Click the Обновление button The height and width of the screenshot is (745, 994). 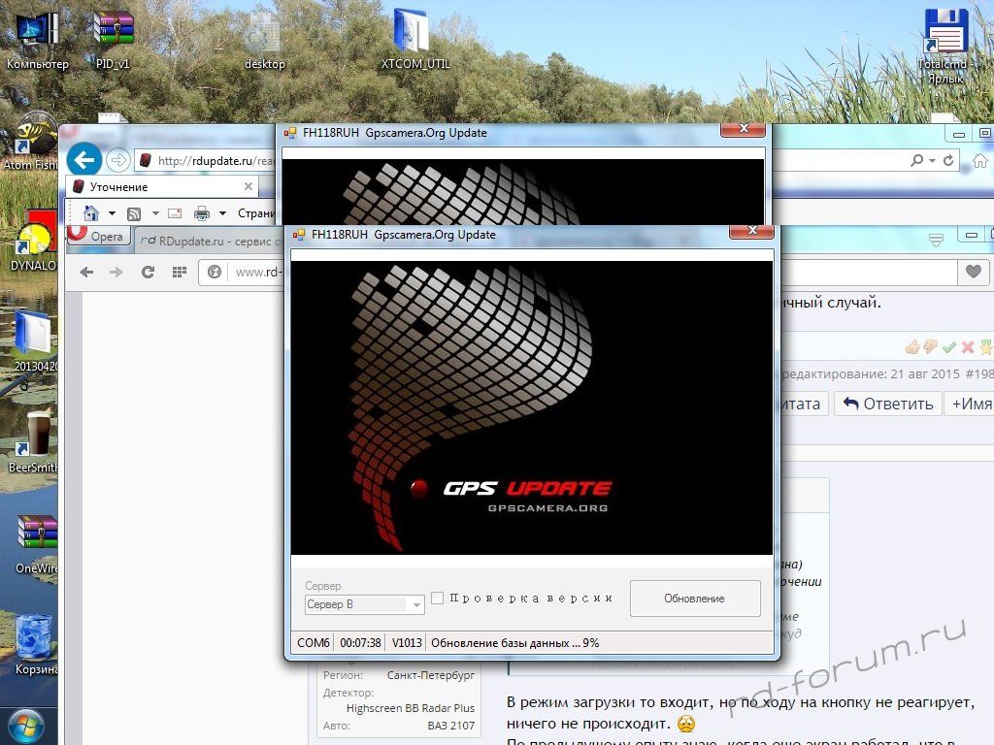[x=694, y=599]
